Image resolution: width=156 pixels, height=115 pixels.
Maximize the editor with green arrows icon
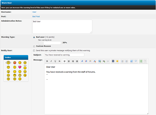(x=141, y=61)
